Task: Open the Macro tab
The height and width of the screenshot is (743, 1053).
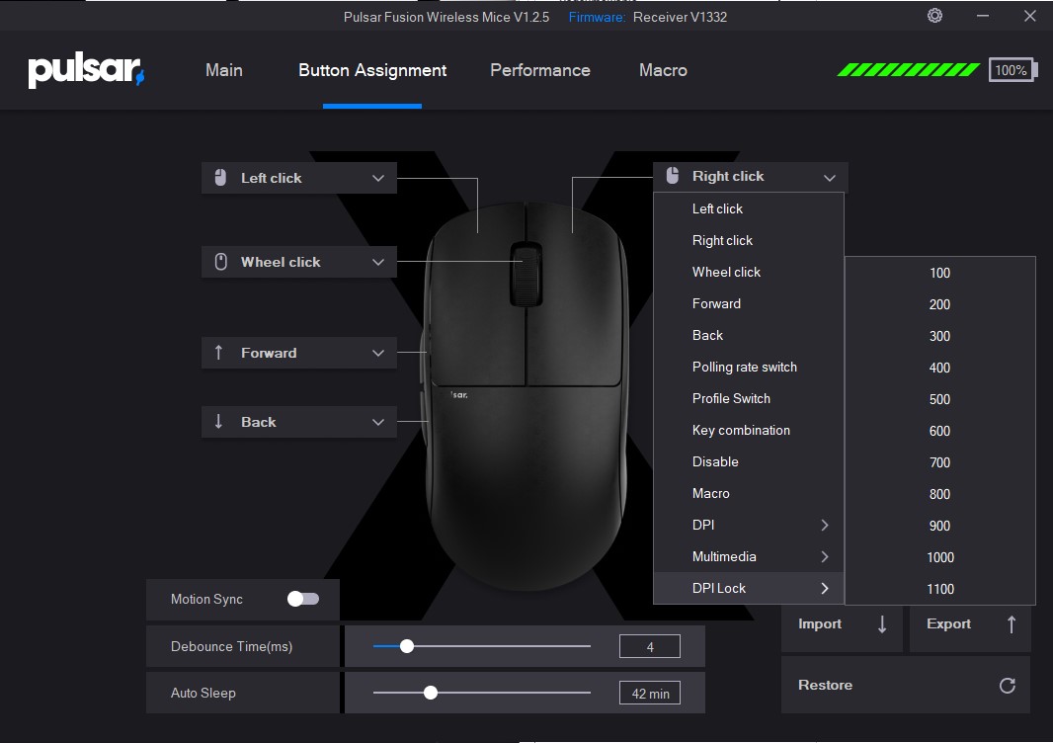Action: point(663,70)
